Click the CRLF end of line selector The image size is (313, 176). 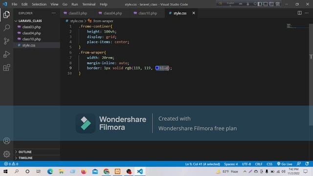point(259,164)
